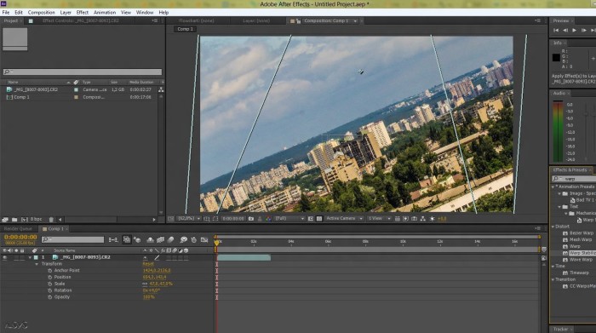Hide the _MG_[8007-8093].CR2 layer eye

5,257
